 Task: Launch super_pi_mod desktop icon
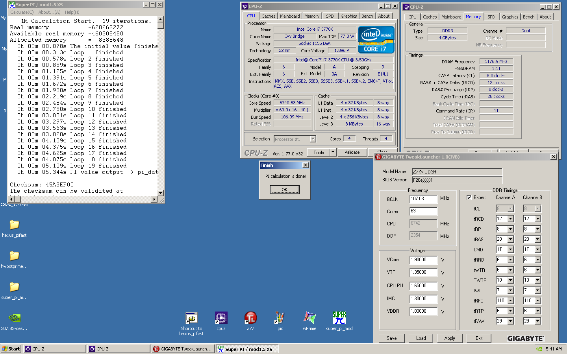click(x=339, y=318)
